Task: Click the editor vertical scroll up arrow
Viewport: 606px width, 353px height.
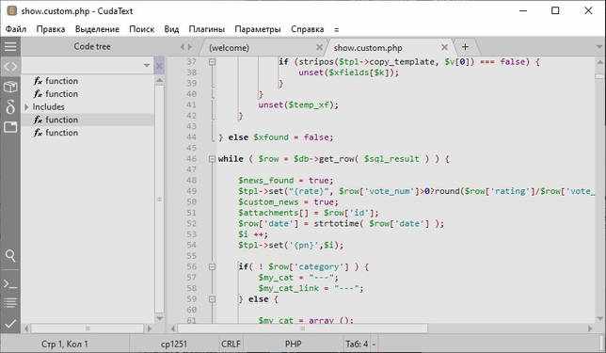Action: click(x=599, y=61)
